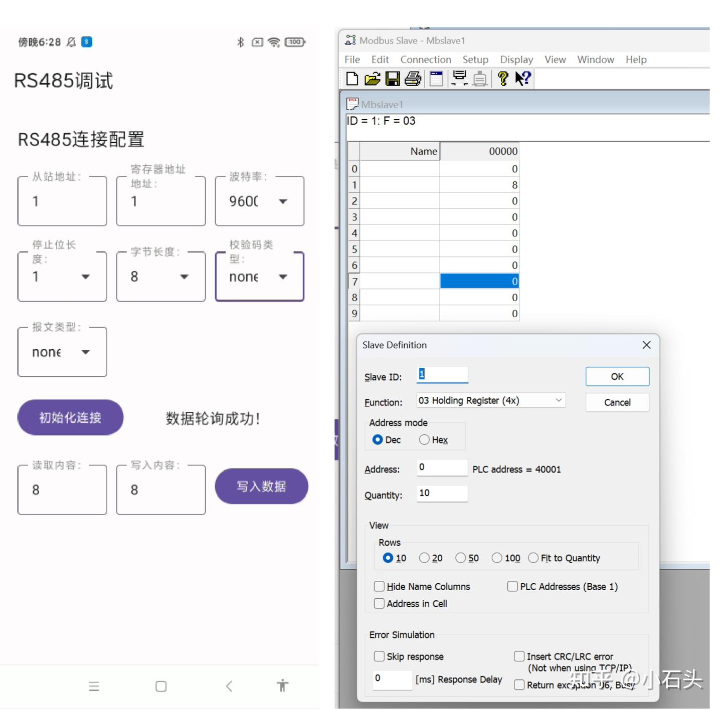
Task: Open the 波特率 baud rate dropdown
Action: pos(259,201)
